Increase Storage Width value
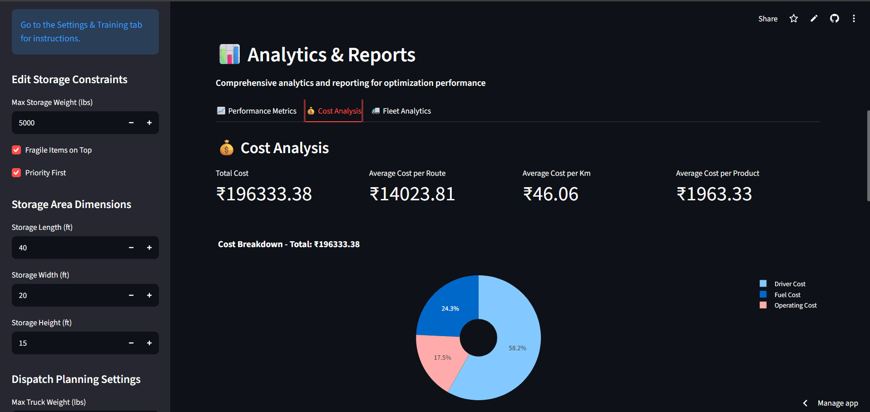The image size is (870, 412). click(149, 295)
